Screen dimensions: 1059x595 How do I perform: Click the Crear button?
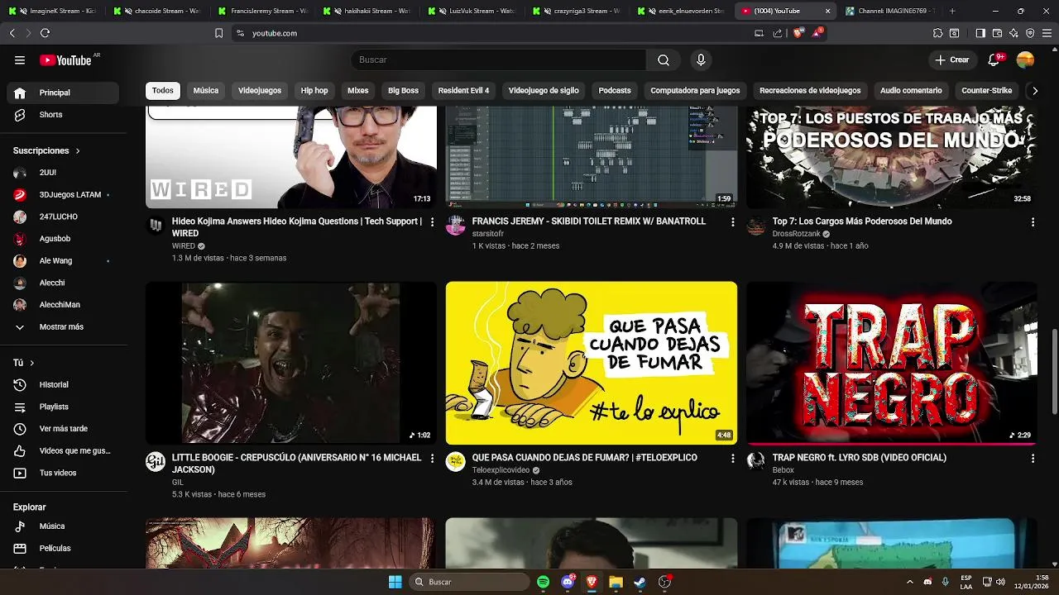(x=952, y=59)
